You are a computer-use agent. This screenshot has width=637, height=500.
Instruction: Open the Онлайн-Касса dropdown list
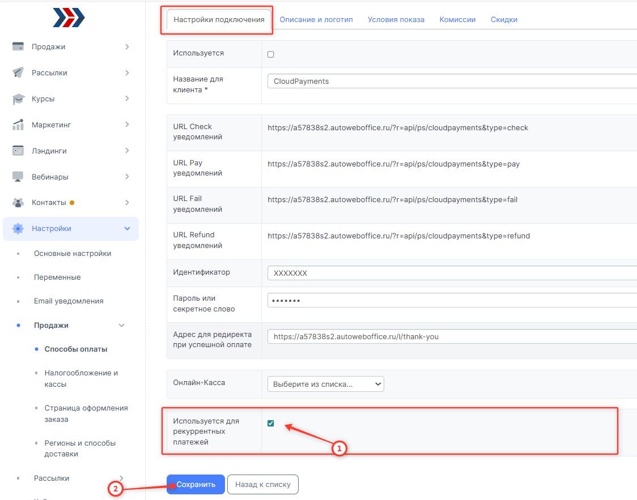click(x=325, y=384)
